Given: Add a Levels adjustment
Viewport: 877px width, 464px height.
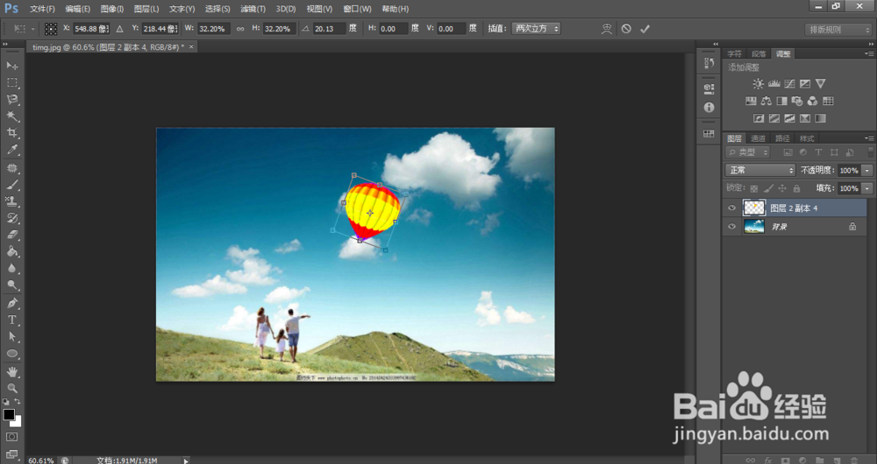Looking at the screenshot, I should [x=774, y=84].
